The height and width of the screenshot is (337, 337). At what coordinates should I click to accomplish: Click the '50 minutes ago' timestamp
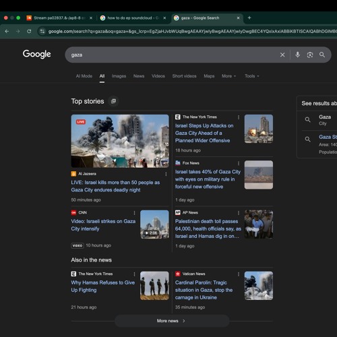coord(86,200)
